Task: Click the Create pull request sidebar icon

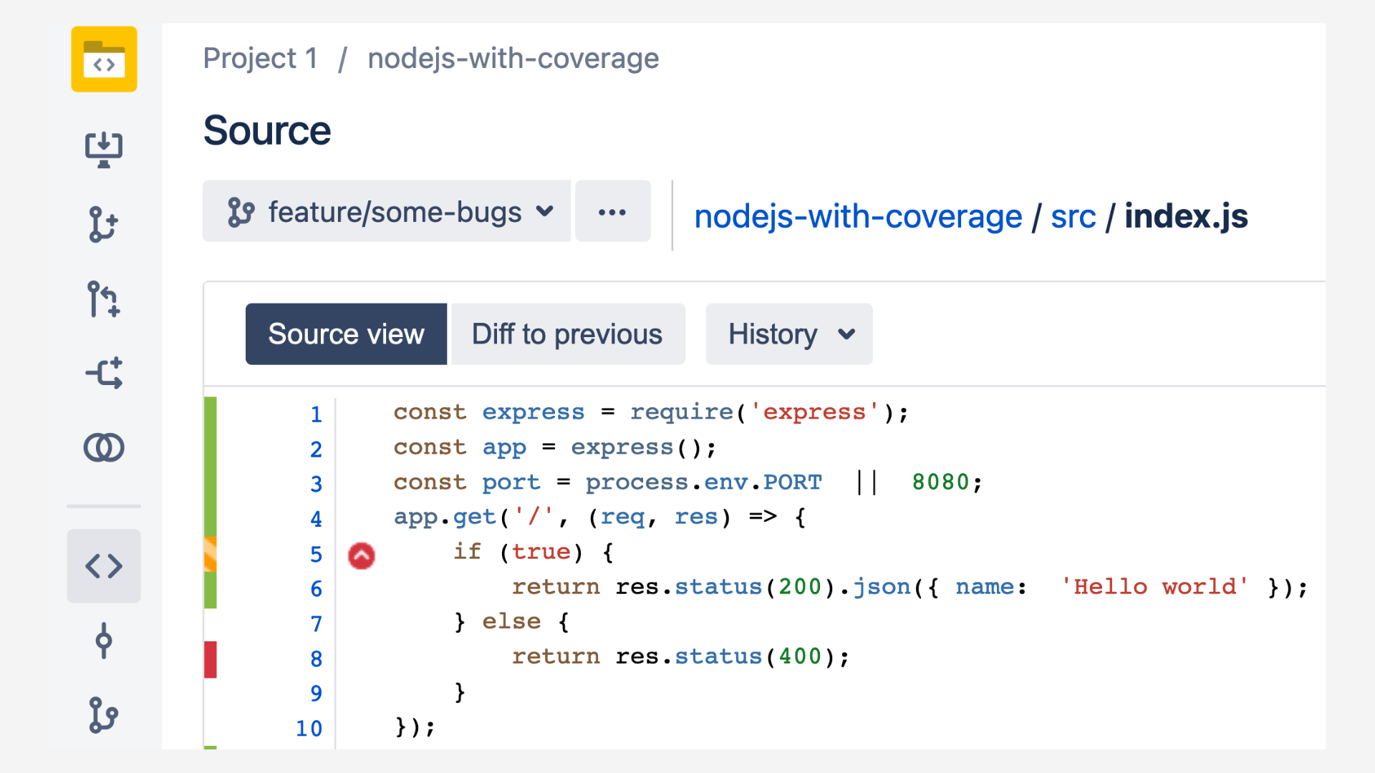Action: click(x=104, y=299)
